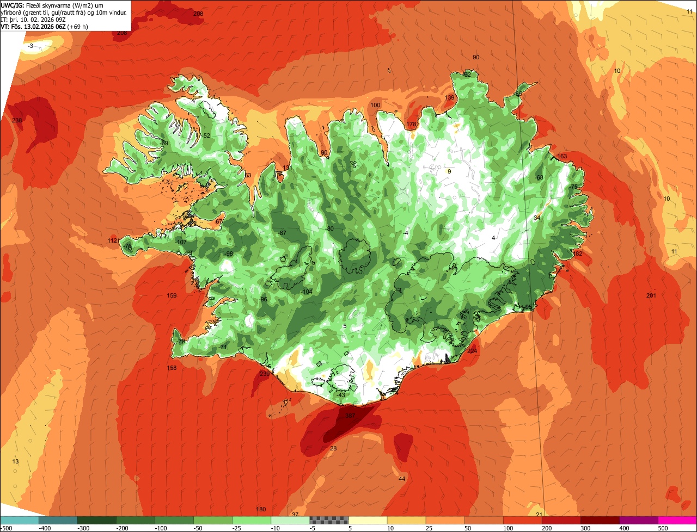Click the legend label -500
The width and height of the screenshot is (697, 532).
click(x=5, y=528)
